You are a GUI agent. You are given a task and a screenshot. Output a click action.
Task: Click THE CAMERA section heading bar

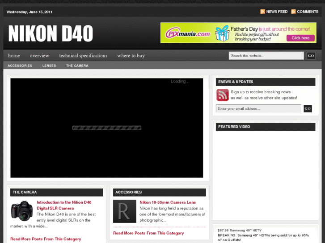point(57,192)
